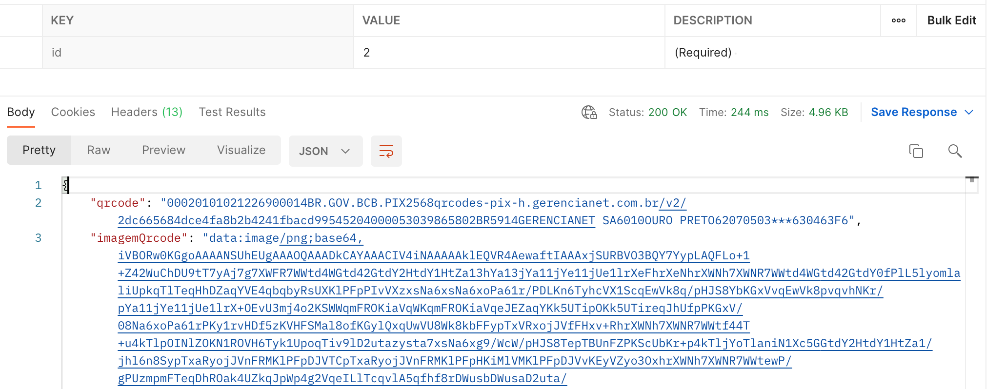Expand the Save Response chevron

click(x=969, y=112)
